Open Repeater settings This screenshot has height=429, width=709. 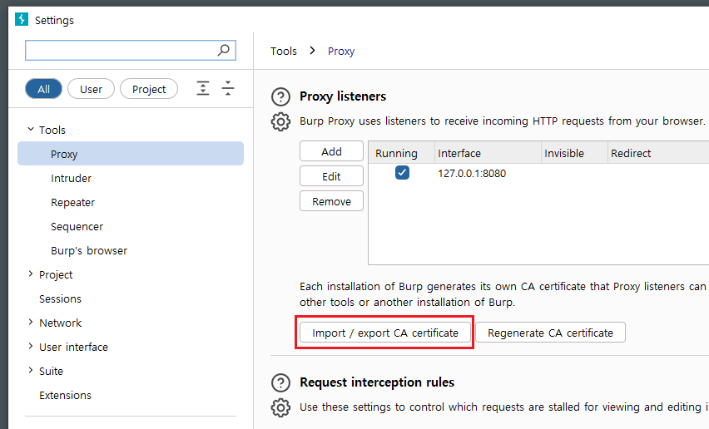72,202
